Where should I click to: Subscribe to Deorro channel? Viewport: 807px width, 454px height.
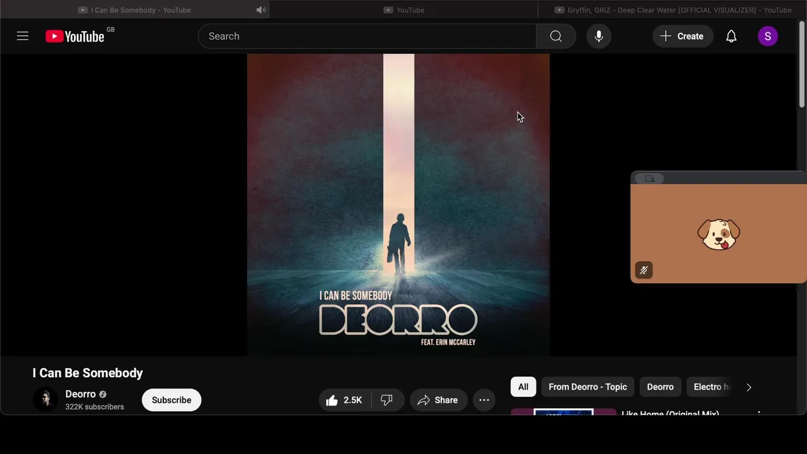click(171, 400)
